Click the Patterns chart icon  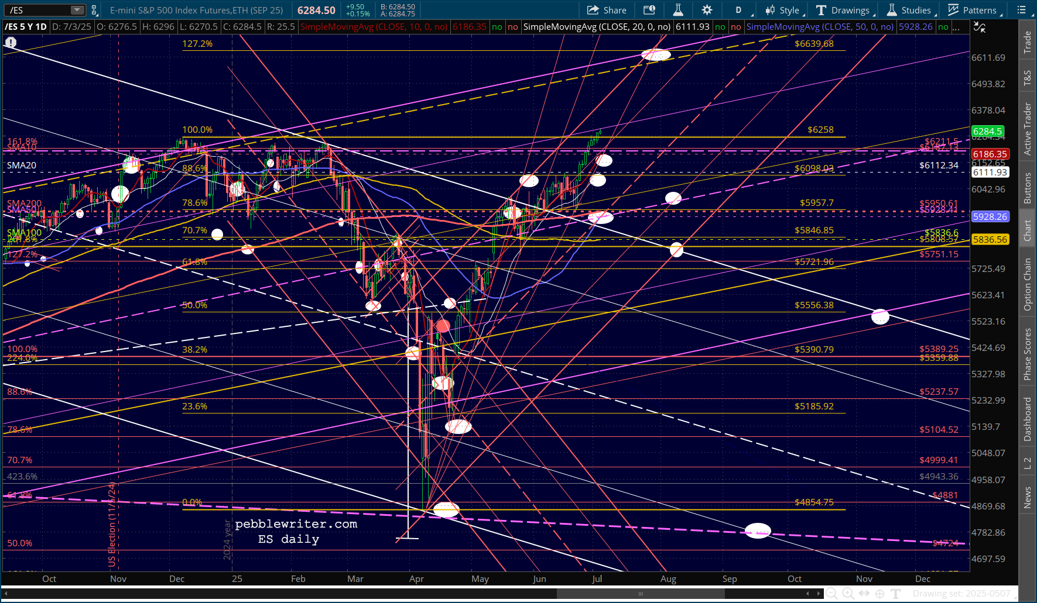pos(953,10)
